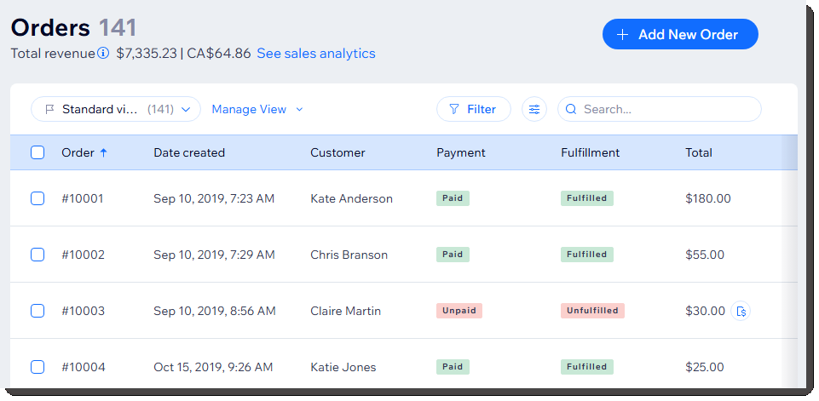Click date Sep 10, 2019, 8:56 AM
819x401 pixels.
point(215,312)
